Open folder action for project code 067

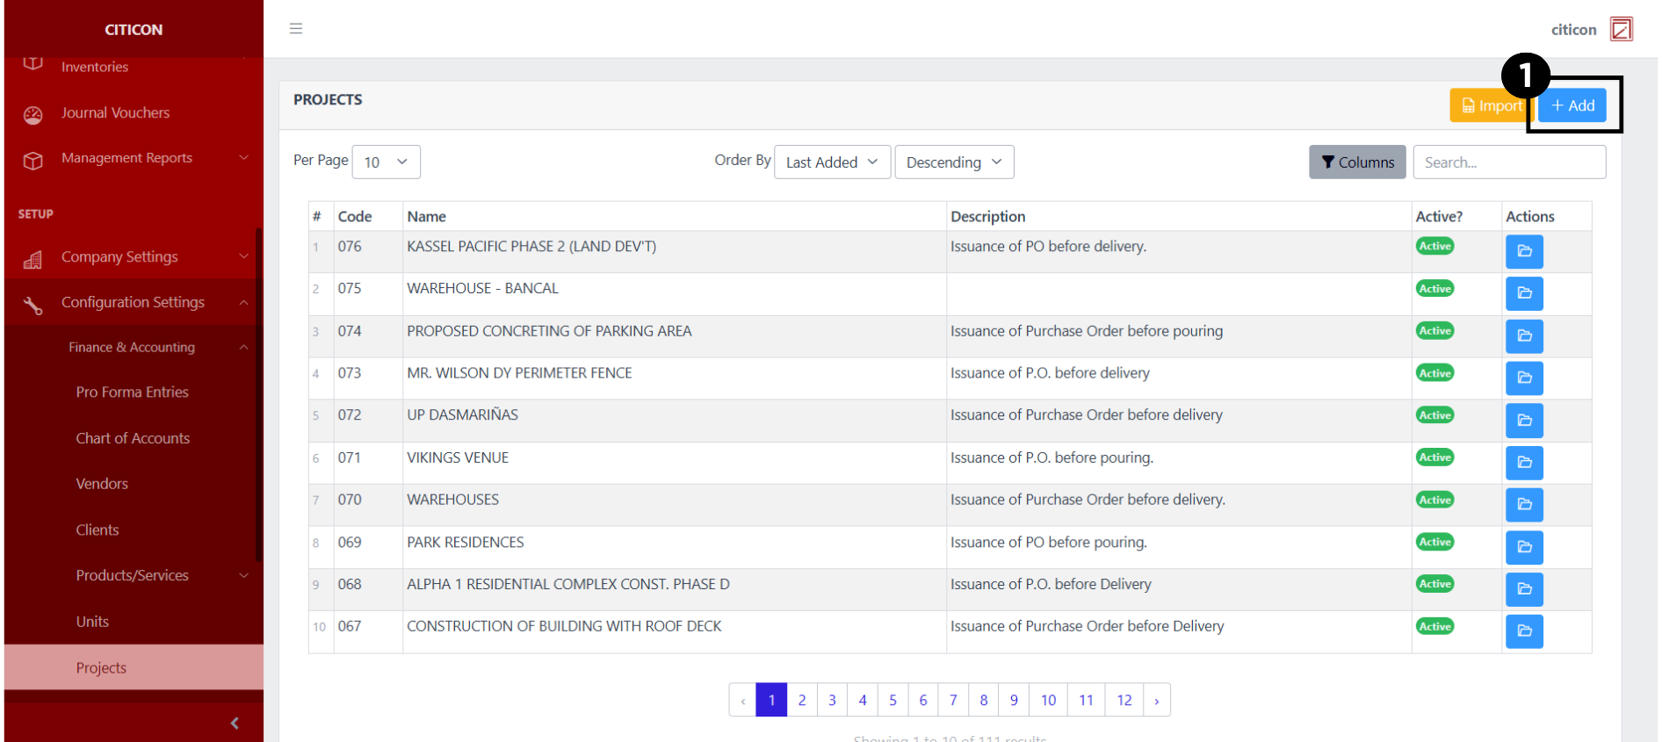click(1524, 631)
